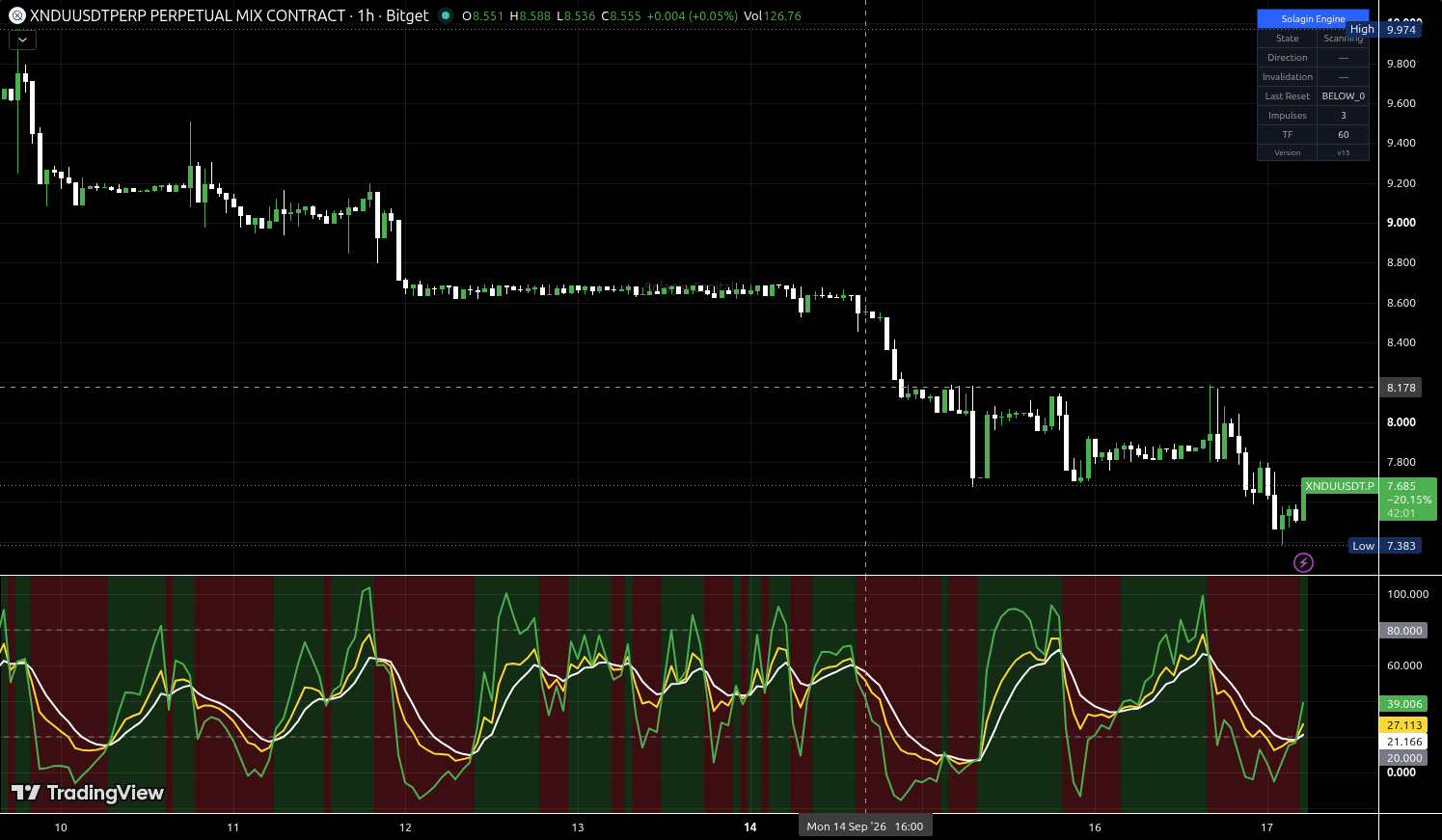
Task: Click the 9.200 price axis tick
Action: tap(1401, 183)
